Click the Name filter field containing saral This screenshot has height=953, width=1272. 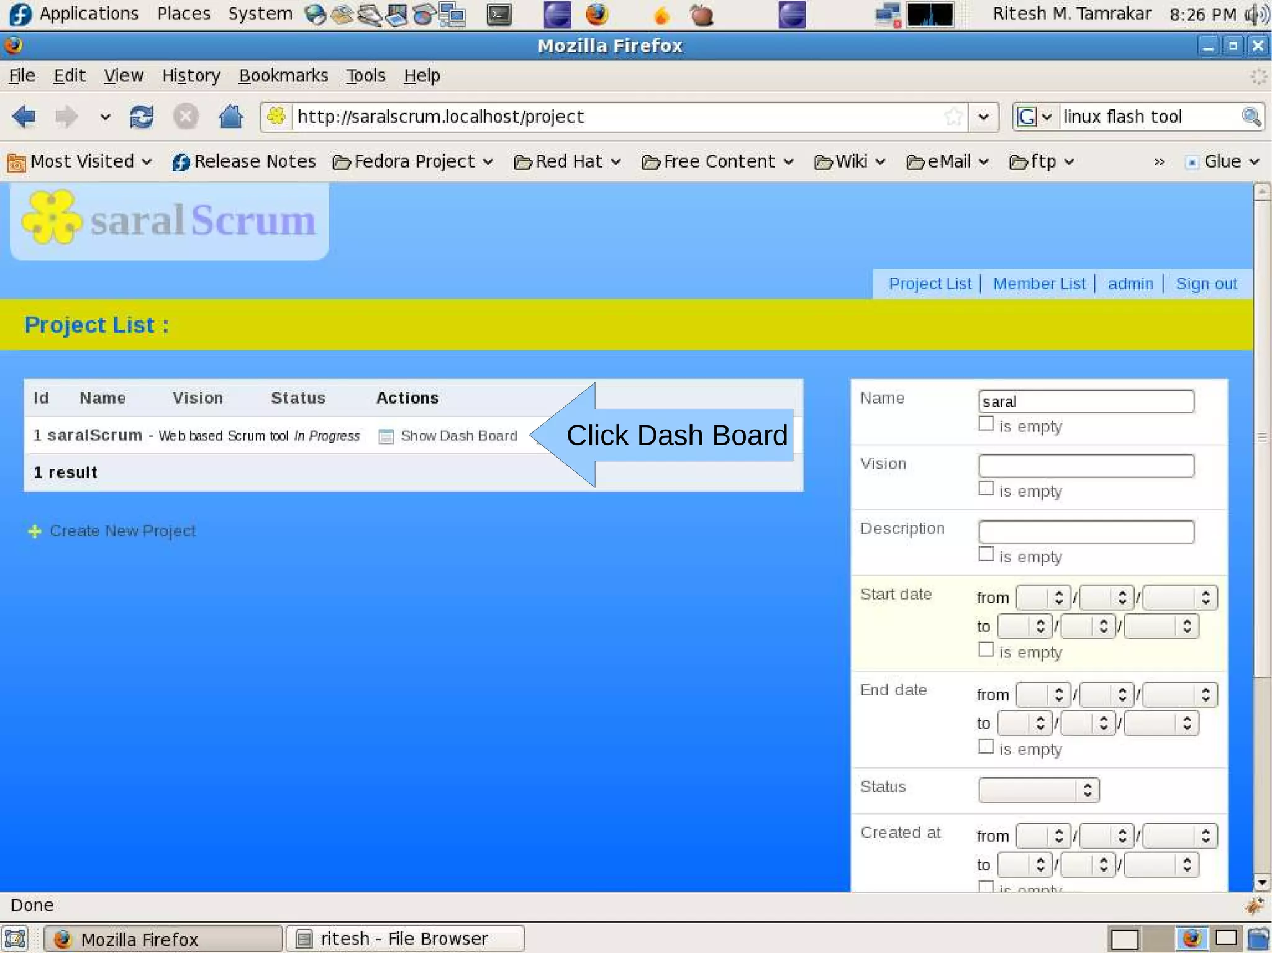[1086, 402]
